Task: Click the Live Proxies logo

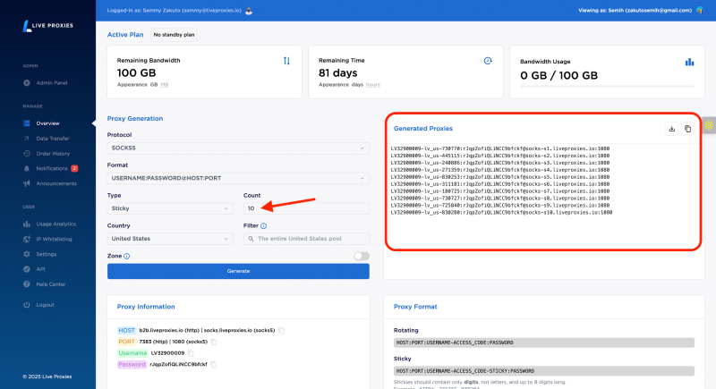Action: [48, 26]
